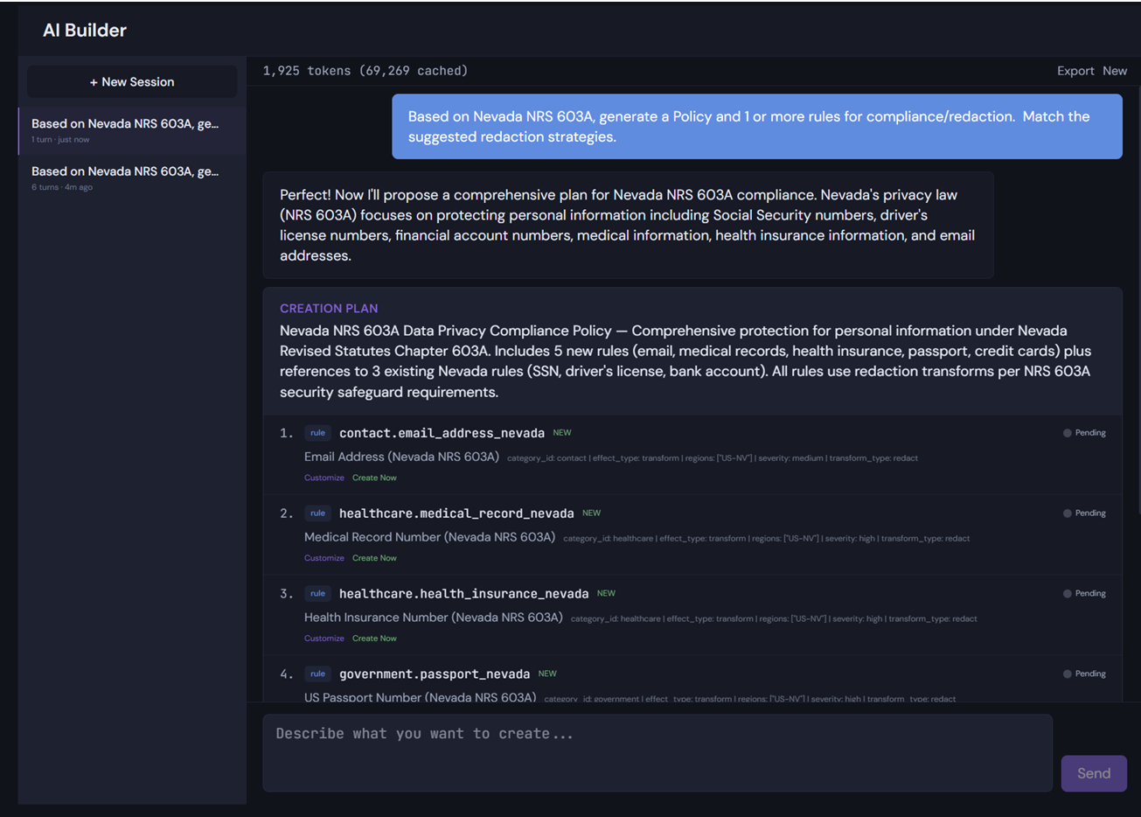Select the government.passport_nevada rule name
This screenshot has width=1141, height=817.
435,674
